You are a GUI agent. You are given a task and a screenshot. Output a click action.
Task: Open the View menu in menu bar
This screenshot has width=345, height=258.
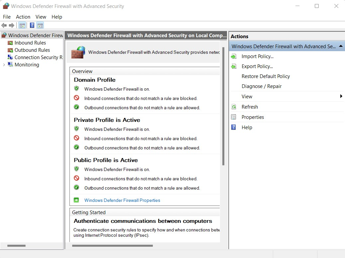[x=41, y=17]
